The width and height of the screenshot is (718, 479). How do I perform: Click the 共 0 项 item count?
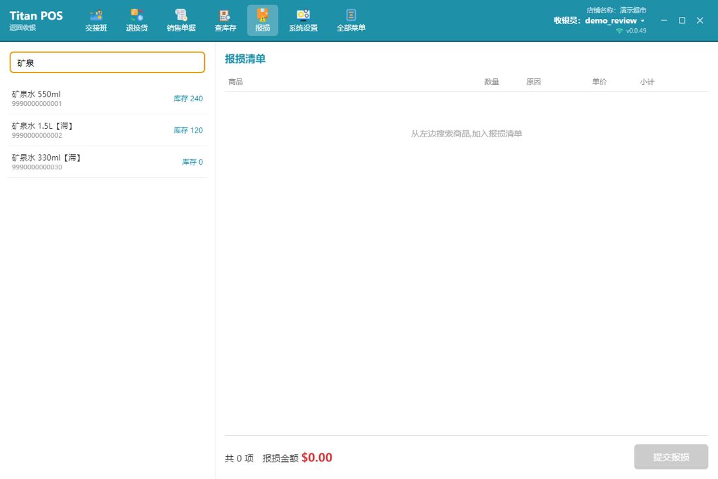[x=239, y=458]
